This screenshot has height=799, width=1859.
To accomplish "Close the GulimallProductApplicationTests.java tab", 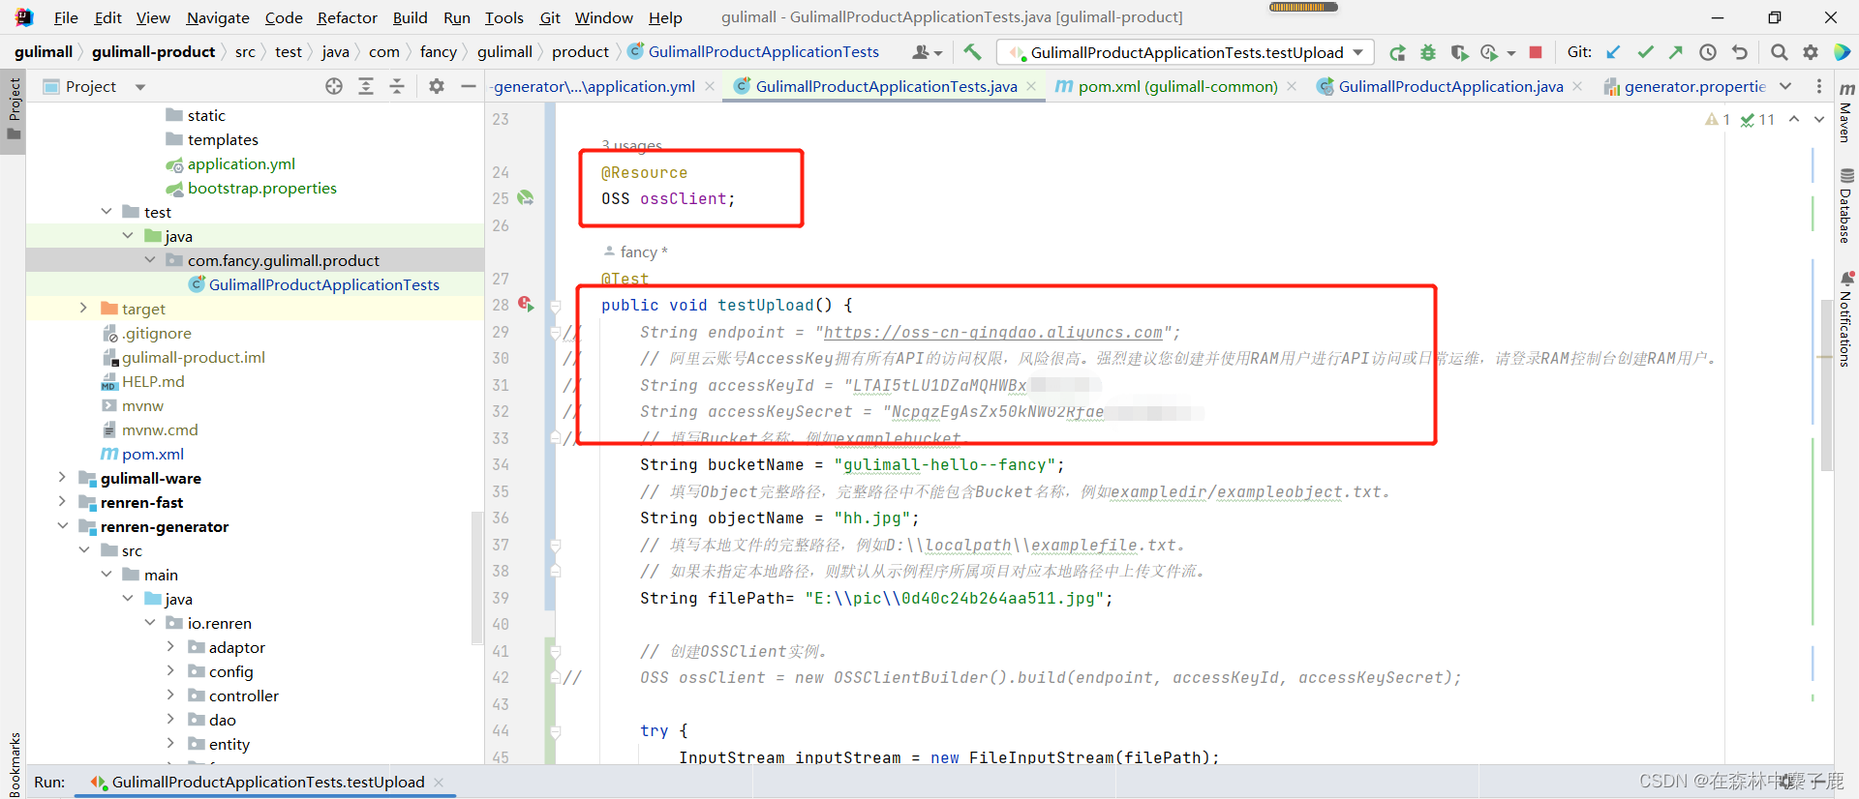I will click(1032, 86).
